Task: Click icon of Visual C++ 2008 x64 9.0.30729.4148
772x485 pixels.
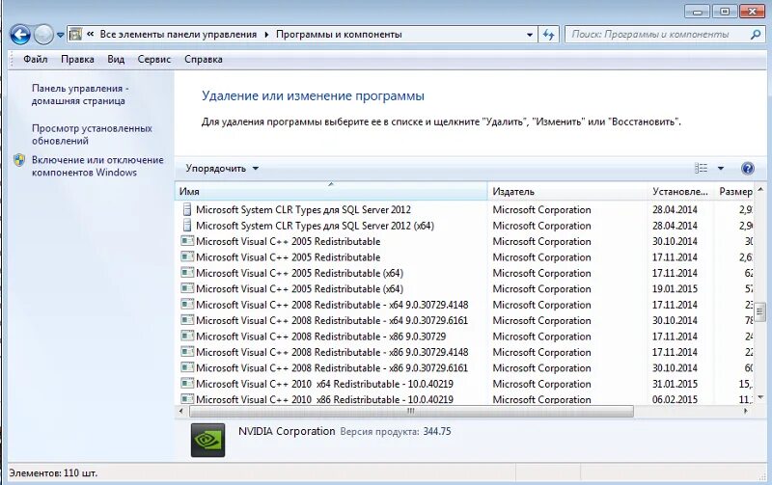Action: click(x=187, y=305)
